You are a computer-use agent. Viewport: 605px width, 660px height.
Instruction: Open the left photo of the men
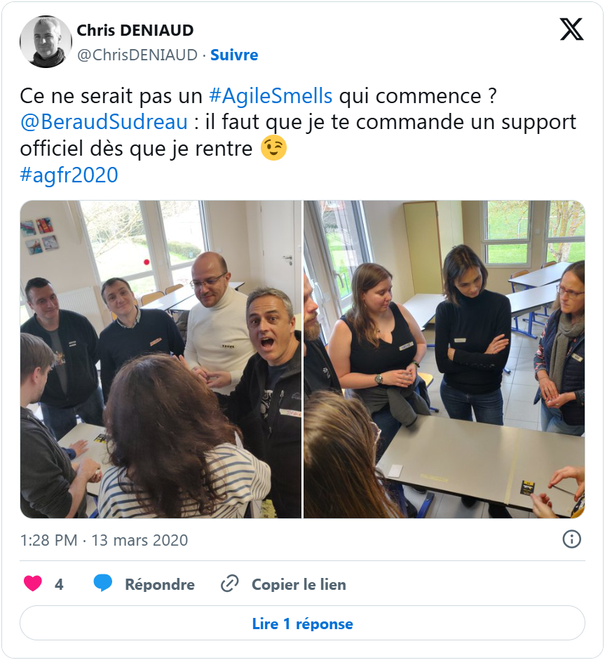(161, 359)
